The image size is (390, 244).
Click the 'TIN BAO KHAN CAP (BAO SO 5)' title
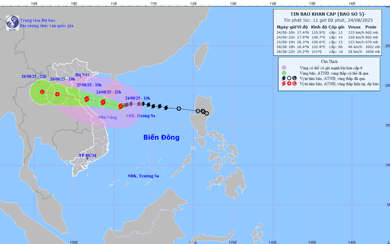tap(328, 14)
